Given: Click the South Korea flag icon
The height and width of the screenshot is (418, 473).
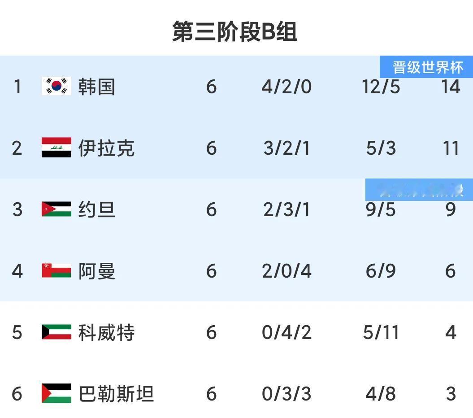Looking at the screenshot, I should (56, 86).
